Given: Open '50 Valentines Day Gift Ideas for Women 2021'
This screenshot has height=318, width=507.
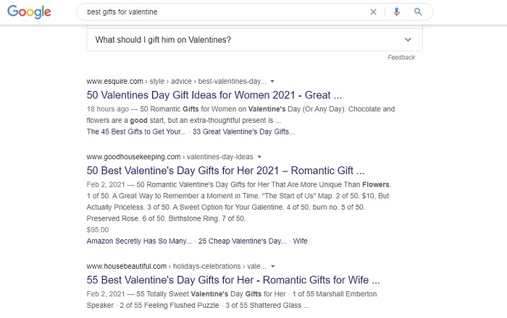Looking at the screenshot, I should (x=214, y=95).
